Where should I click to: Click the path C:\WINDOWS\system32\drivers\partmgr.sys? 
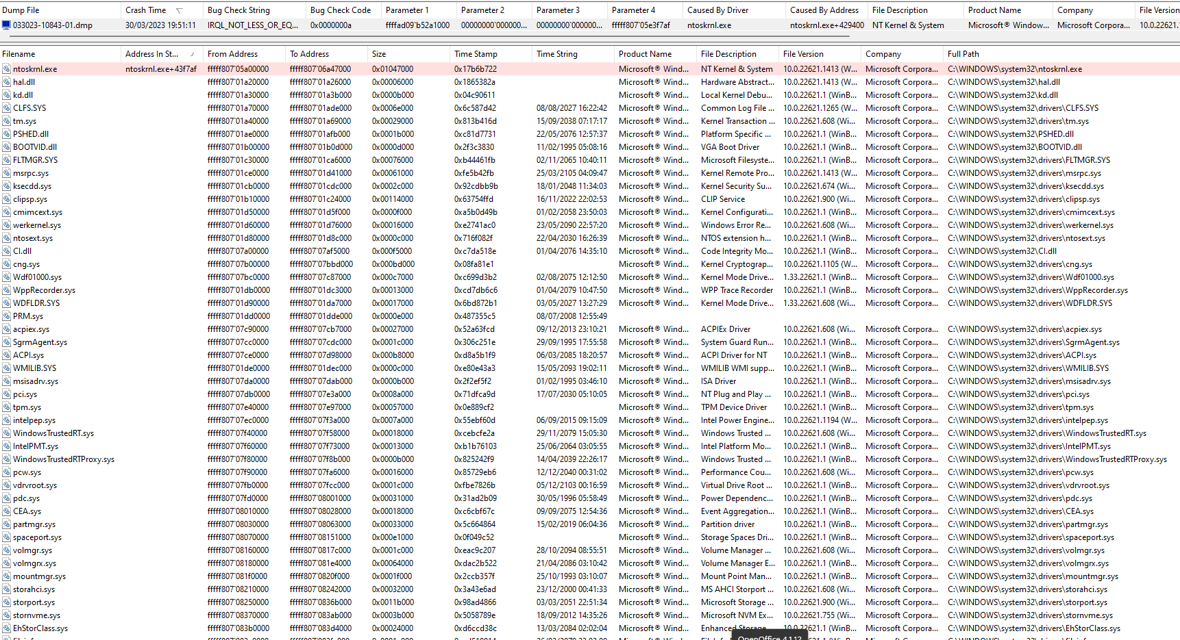point(1028,524)
